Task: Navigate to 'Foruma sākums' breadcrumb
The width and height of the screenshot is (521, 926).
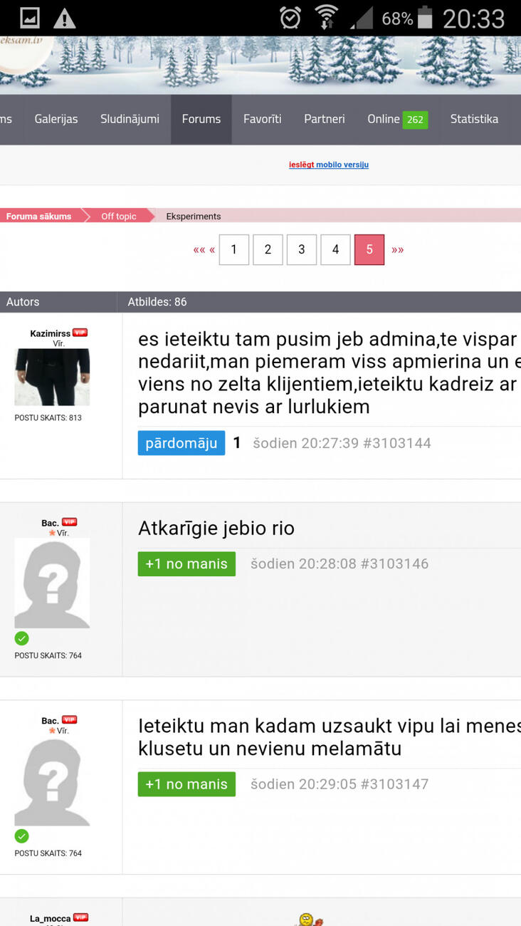Action: 39,216
